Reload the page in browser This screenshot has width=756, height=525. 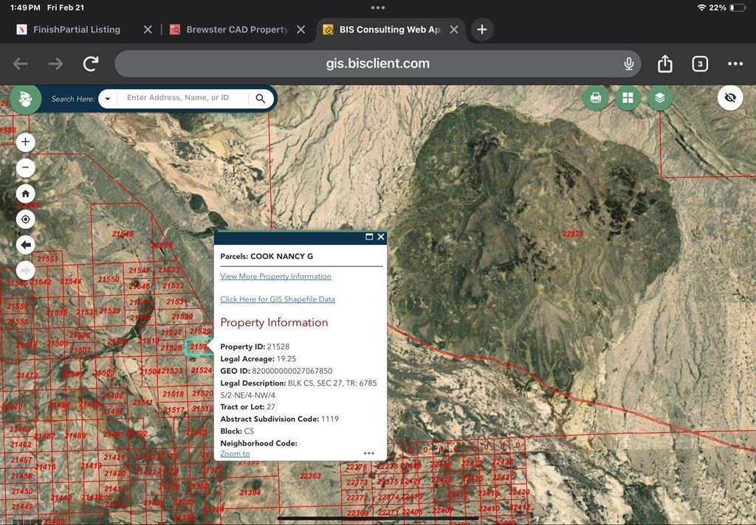pos(91,64)
